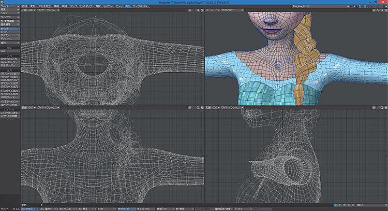The height and width of the screenshot is (211, 388).
Task: Open the 作成 (Create) tab
Action: (x=25, y=6)
